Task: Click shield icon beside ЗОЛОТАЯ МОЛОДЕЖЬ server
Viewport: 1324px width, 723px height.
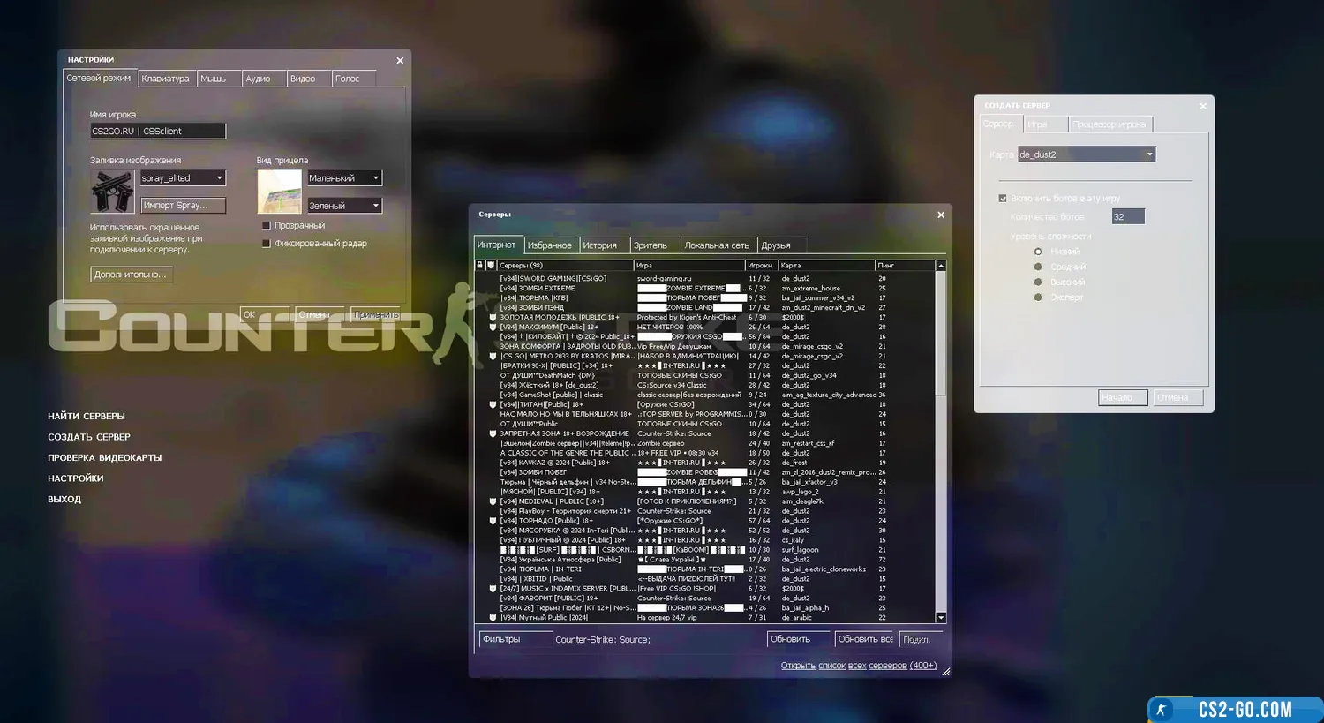Action: pos(493,318)
